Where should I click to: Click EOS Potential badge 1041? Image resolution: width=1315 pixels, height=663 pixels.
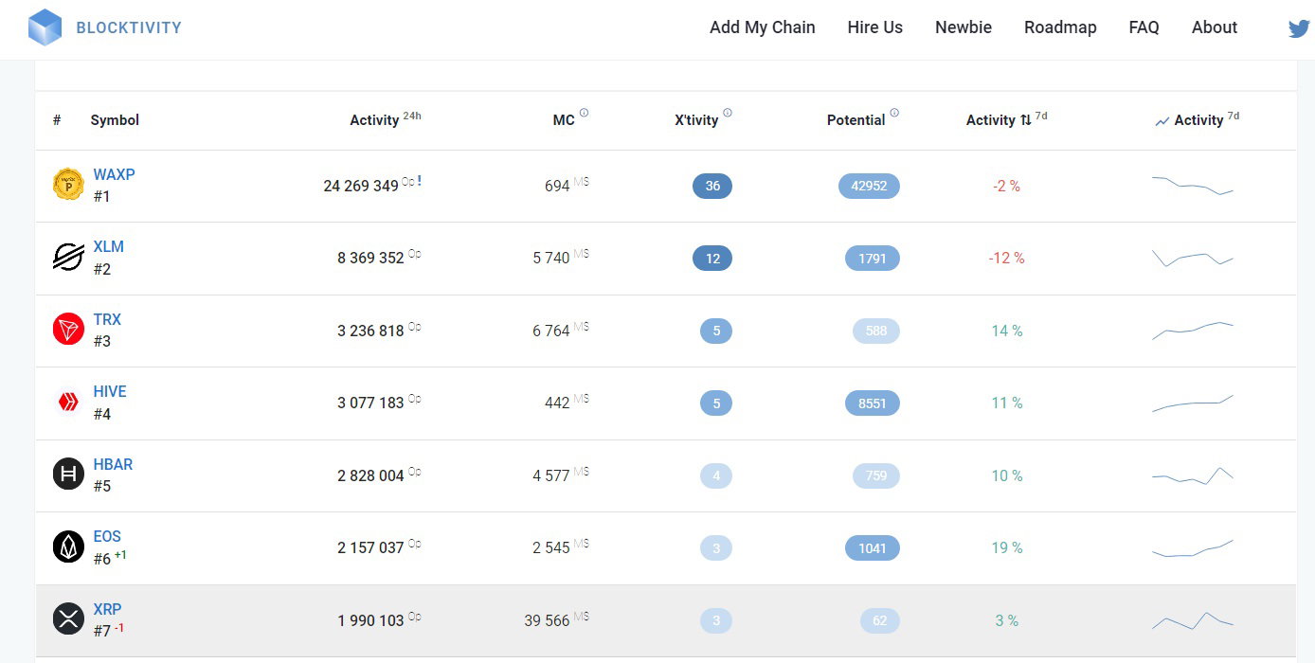(873, 548)
